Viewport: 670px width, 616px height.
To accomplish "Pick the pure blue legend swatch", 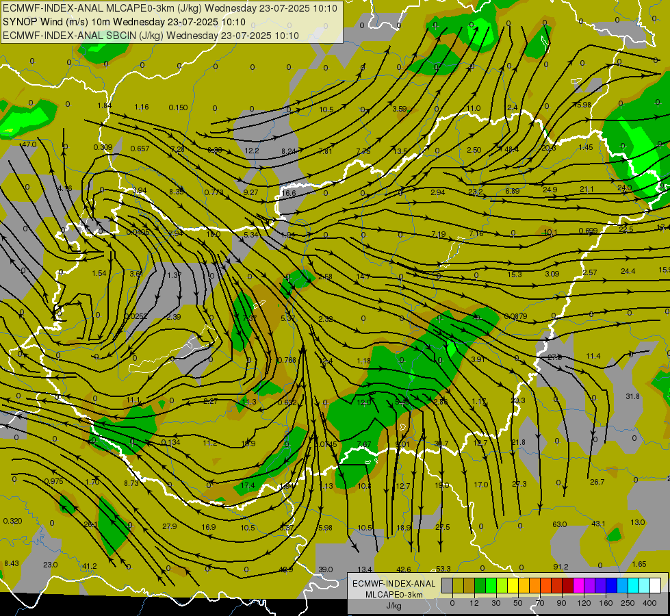I will [612, 585].
